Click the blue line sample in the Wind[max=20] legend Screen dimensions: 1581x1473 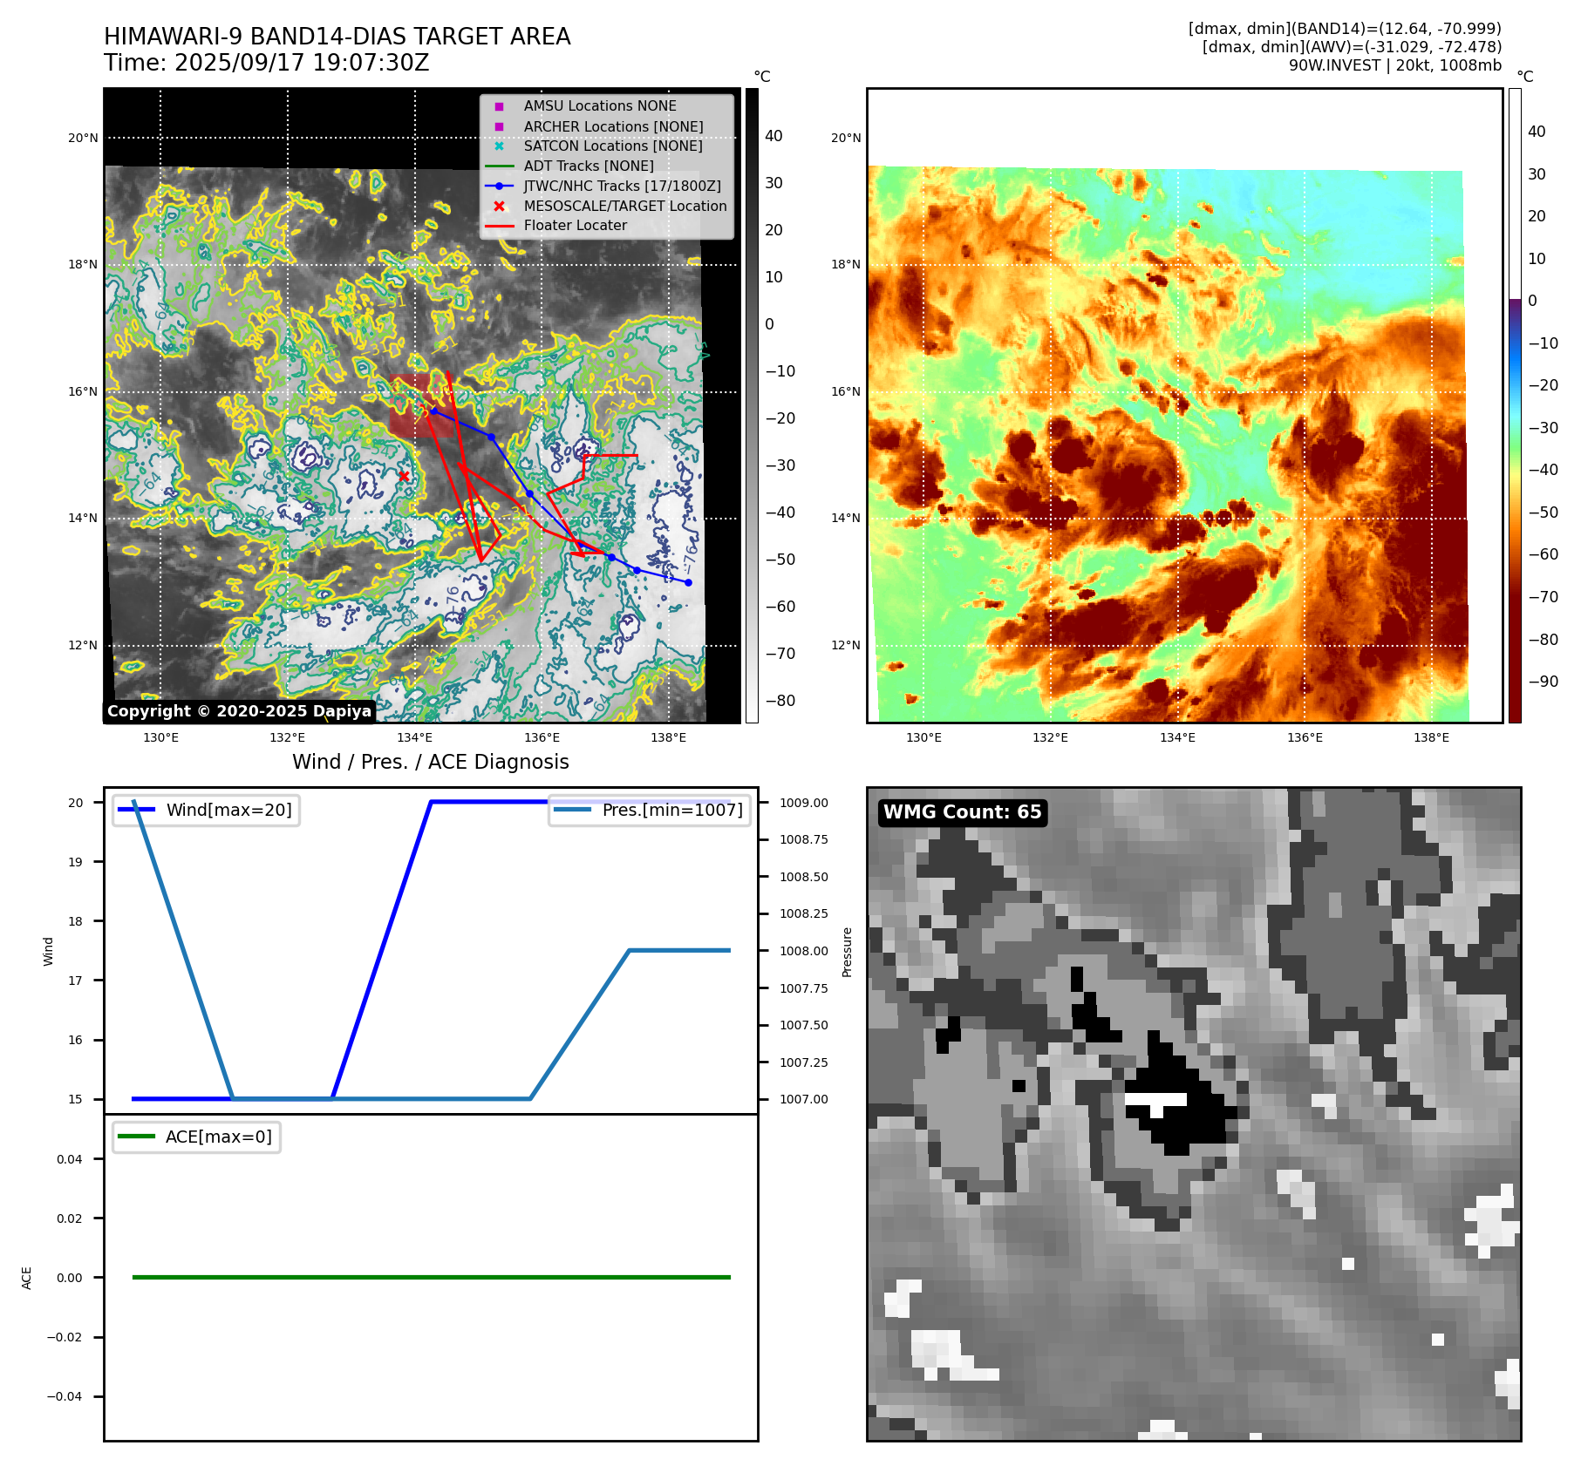click(x=136, y=810)
